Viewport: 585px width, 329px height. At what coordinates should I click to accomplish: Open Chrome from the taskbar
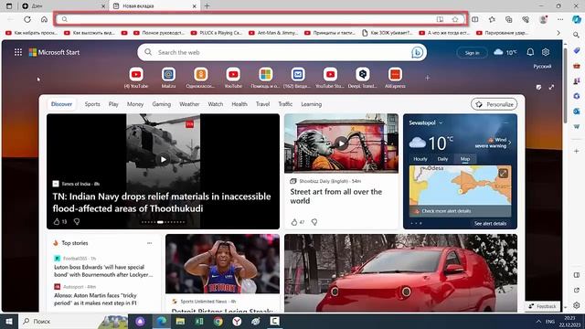tap(218, 321)
